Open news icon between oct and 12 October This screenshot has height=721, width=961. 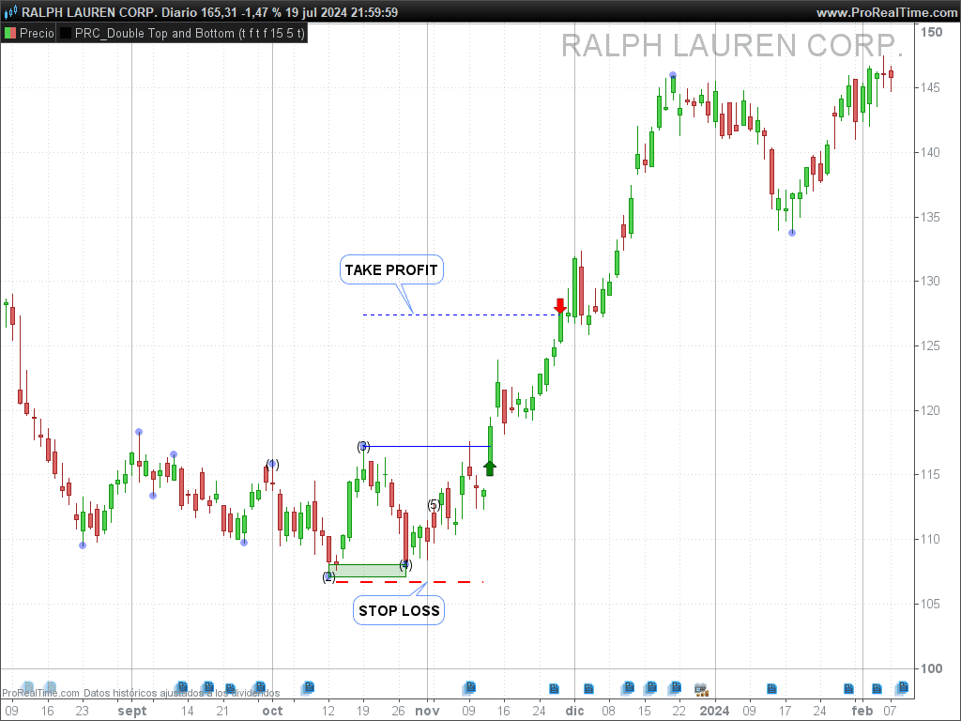[x=309, y=686]
